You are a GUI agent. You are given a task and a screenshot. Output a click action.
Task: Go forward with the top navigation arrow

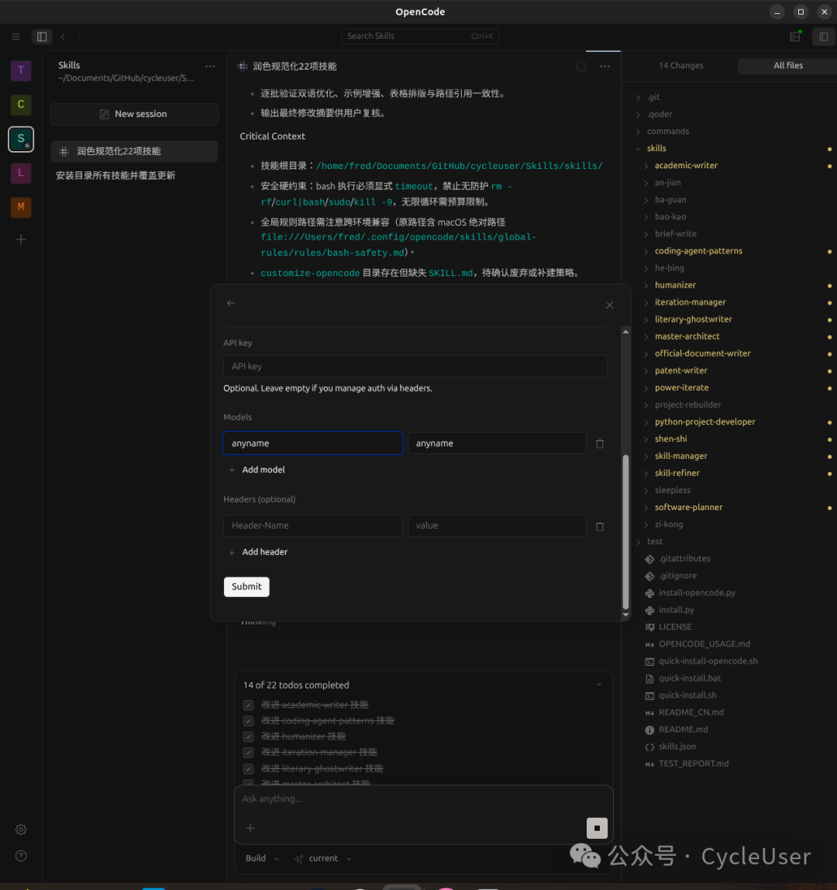coord(79,37)
